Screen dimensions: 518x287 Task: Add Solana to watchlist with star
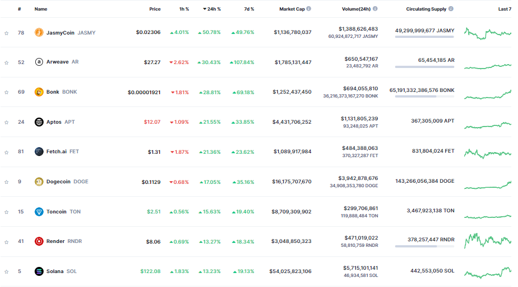6,272
